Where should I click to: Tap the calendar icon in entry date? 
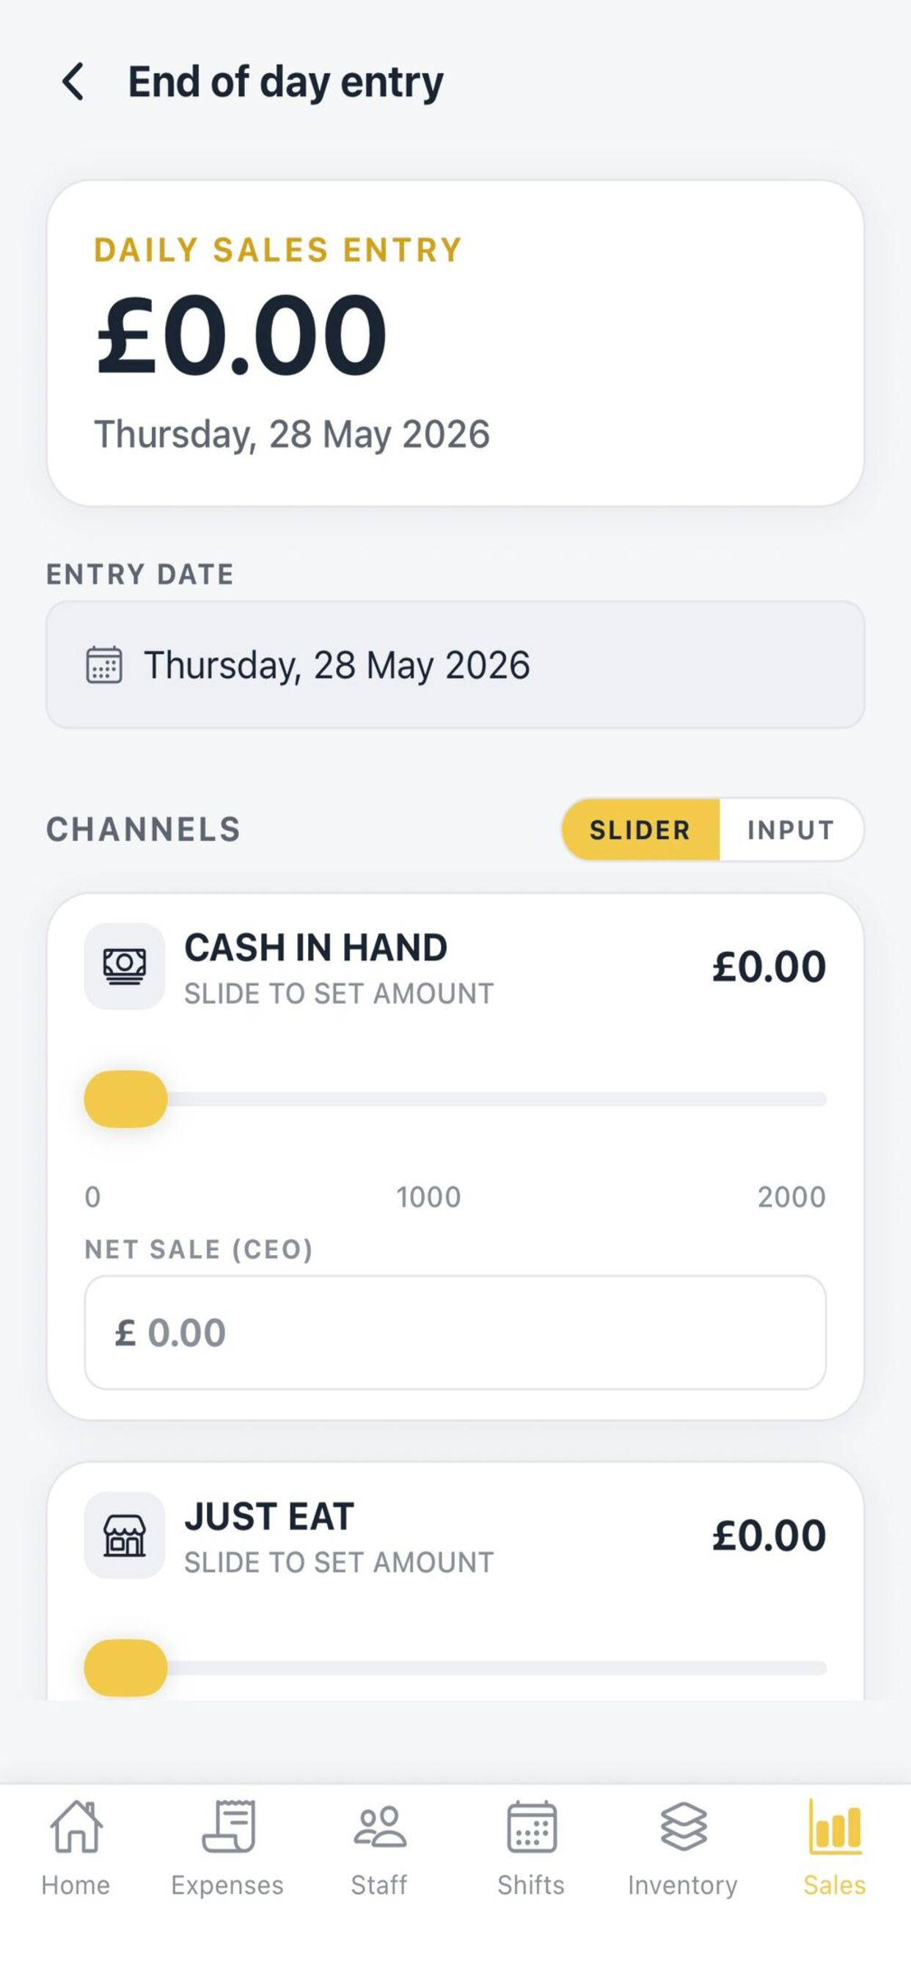click(104, 665)
